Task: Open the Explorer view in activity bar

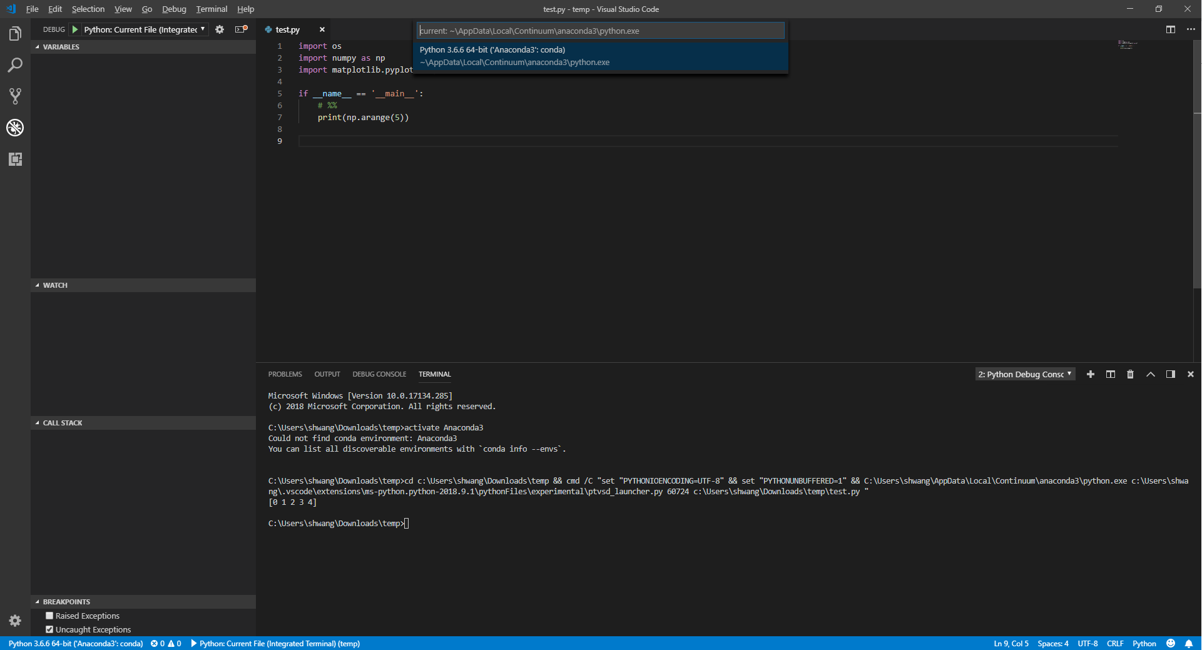Action: (x=15, y=34)
